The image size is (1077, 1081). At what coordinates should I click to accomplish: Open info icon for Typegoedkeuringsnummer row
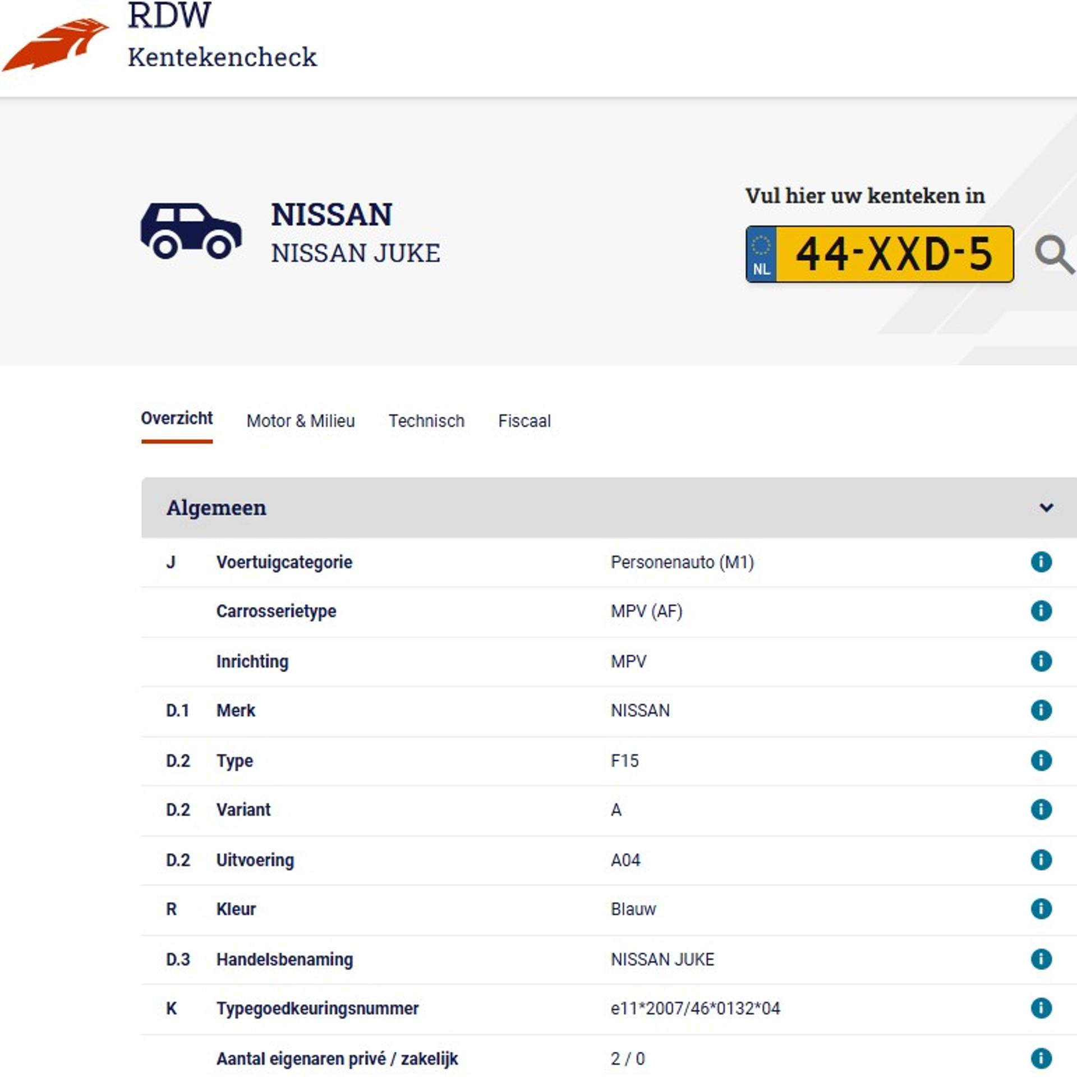pyautogui.click(x=1041, y=1008)
